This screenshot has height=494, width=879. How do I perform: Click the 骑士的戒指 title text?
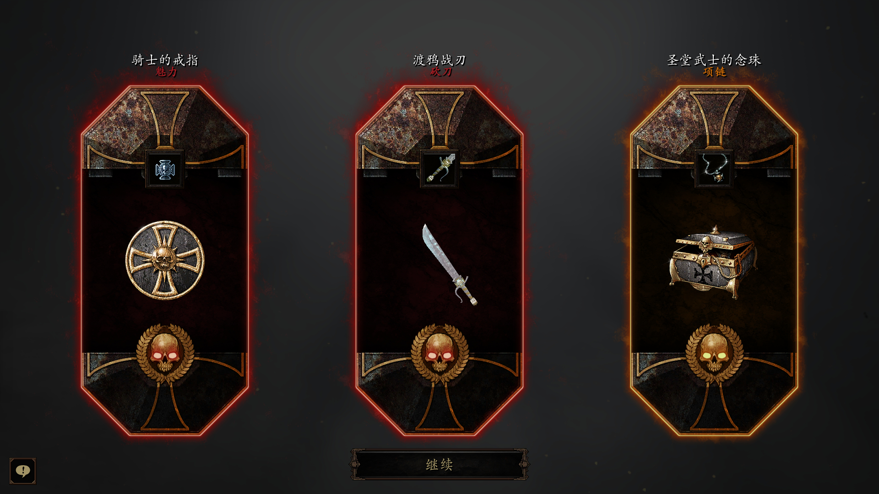click(165, 60)
